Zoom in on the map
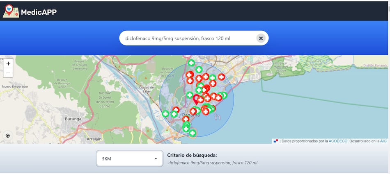390x174 pixels. pos(8,63)
